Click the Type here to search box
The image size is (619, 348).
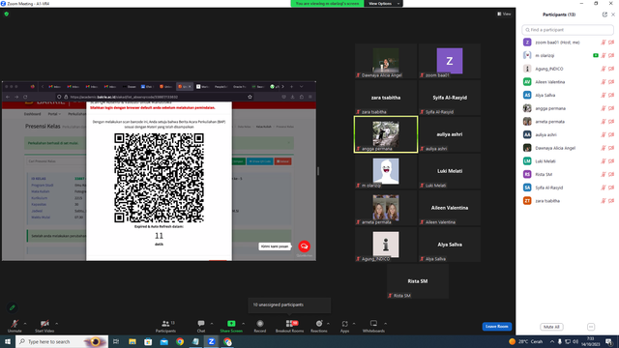coord(62,341)
